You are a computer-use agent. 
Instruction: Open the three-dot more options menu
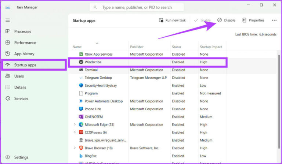(274, 20)
